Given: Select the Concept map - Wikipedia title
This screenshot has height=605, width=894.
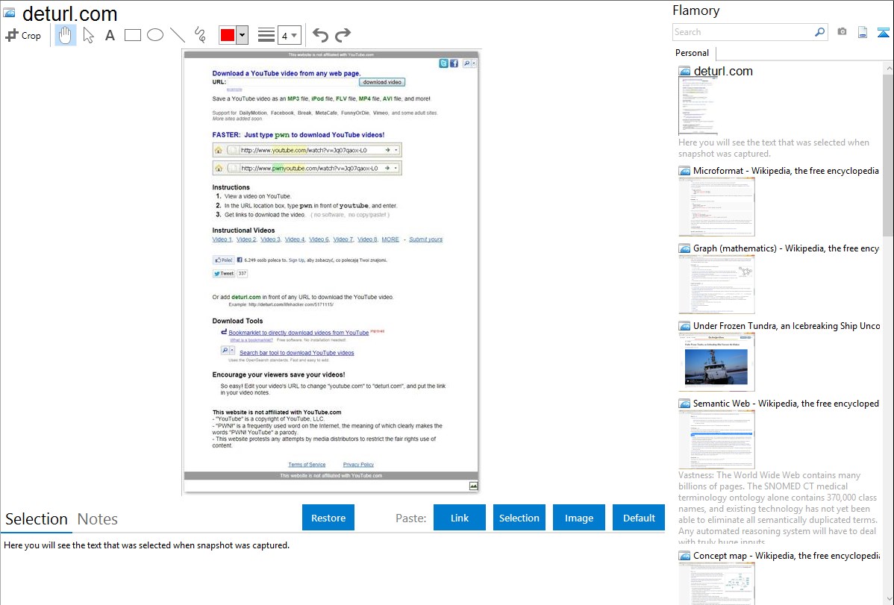Looking at the screenshot, I should pos(787,555).
